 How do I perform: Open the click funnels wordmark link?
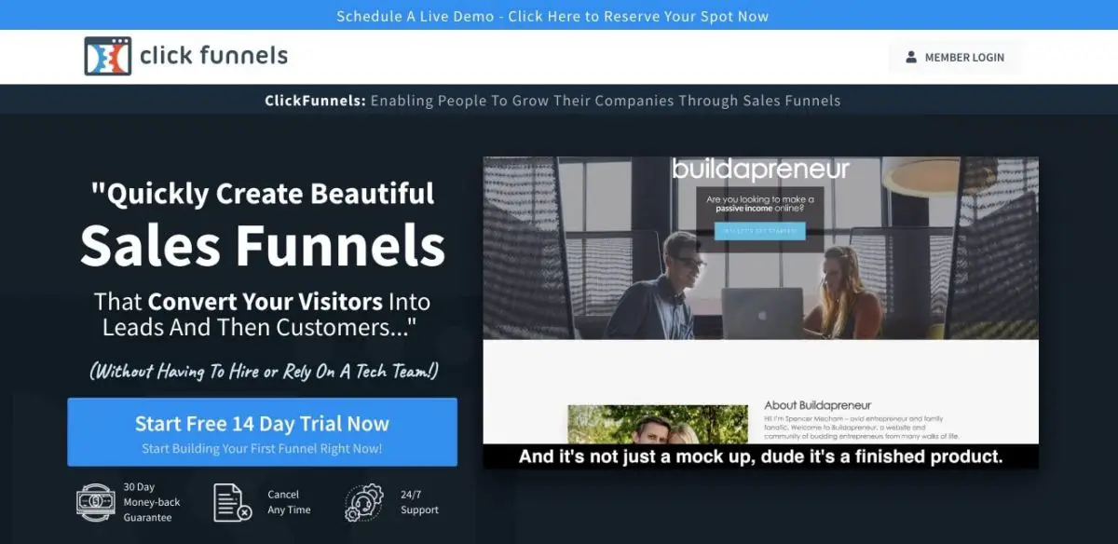pyautogui.click(x=213, y=56)
